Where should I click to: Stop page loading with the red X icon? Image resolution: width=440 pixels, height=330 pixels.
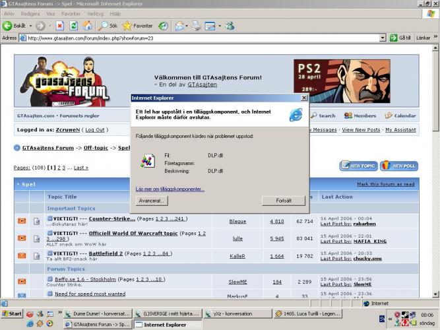click(59, 26)
